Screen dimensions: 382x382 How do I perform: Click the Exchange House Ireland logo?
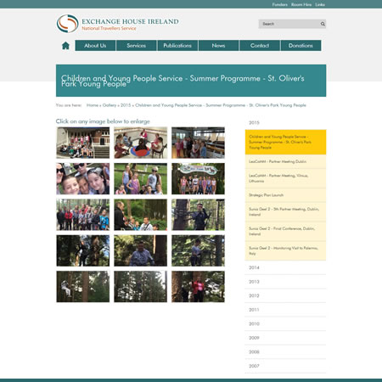(117, 24)
